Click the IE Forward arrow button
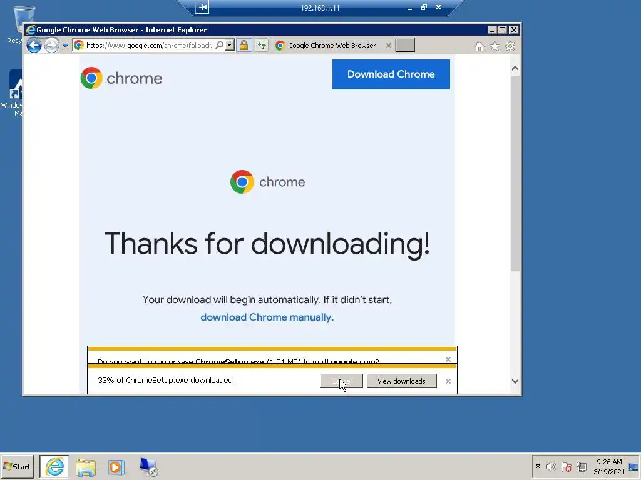This screenshot has width=641, height=480. tap(51, 45)
